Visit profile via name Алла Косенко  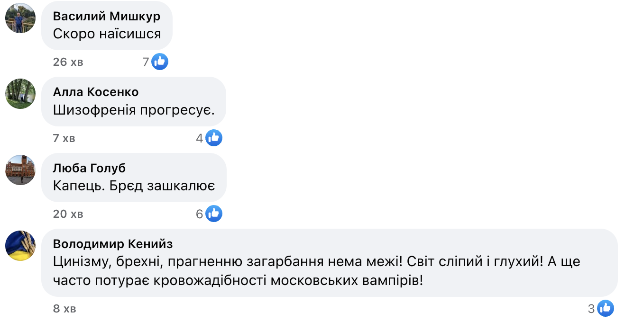pos(96,92)
